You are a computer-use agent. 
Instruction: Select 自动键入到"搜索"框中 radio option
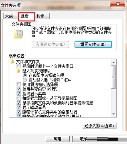(25, 80)
